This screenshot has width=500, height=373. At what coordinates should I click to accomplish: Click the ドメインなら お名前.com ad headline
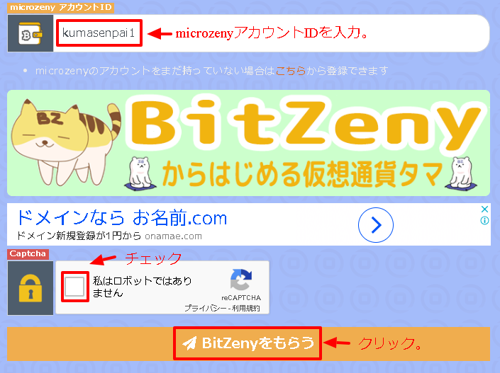point(121,218)
